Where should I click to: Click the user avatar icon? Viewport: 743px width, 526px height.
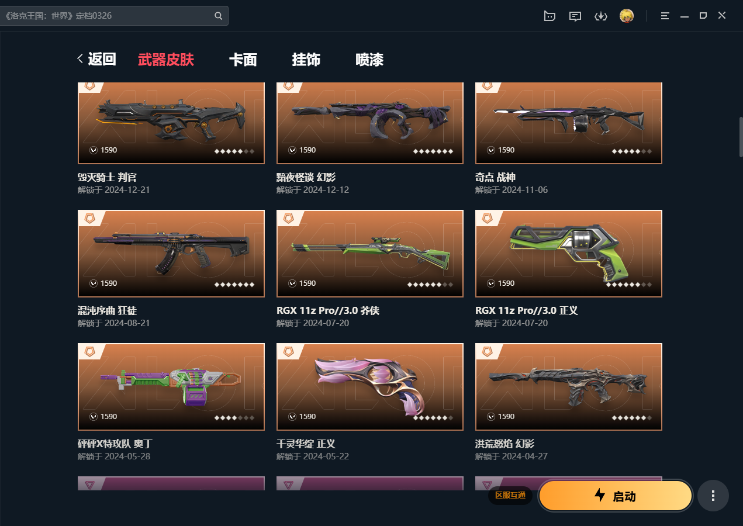click(x=627, y=16)
